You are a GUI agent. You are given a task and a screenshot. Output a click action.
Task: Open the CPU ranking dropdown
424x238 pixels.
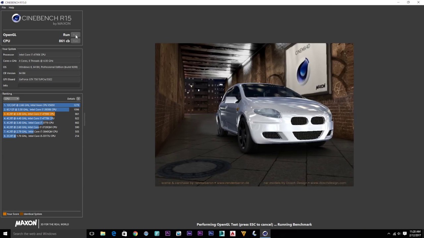[11, 99]
